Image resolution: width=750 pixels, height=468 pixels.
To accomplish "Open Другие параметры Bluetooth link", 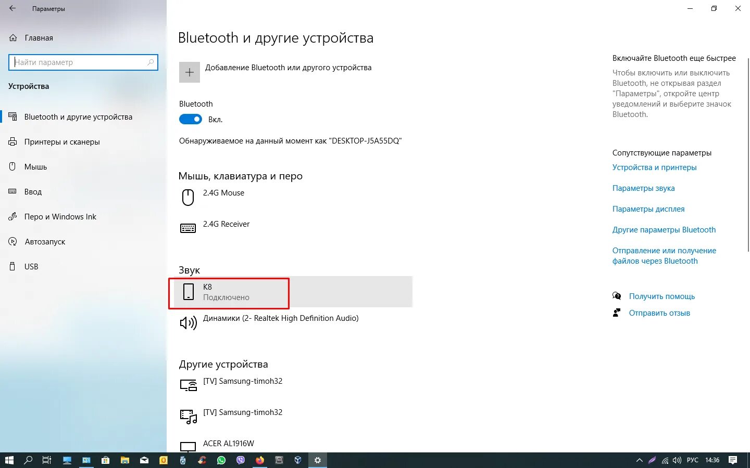I will tap(664, 229).
